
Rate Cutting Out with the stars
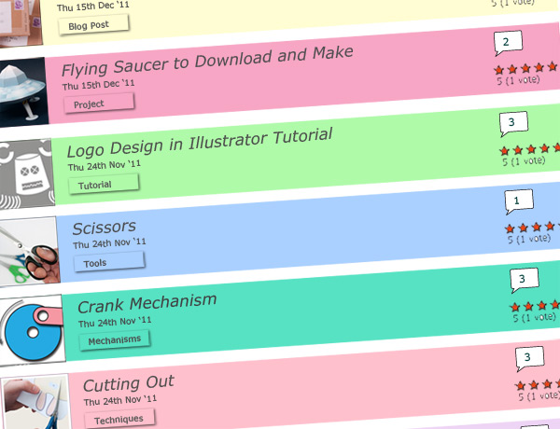[538, 385]
